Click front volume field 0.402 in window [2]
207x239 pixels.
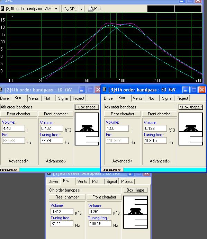pos(52,129)
